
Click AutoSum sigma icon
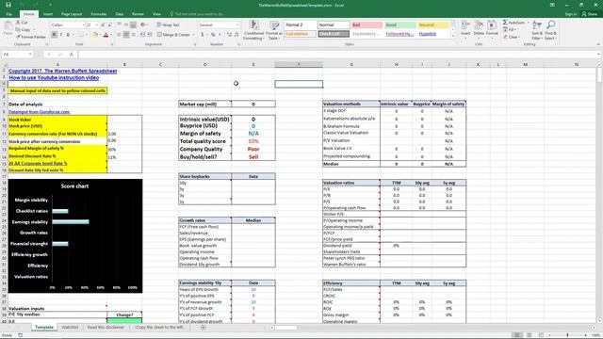coord(505,23)
